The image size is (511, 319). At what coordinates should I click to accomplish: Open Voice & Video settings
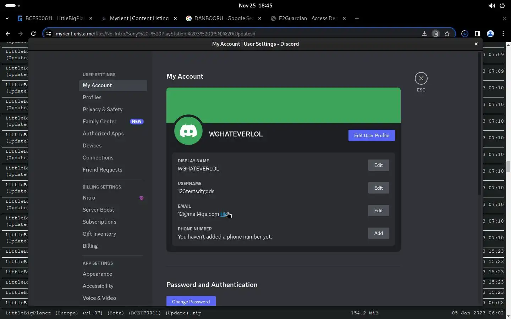pos(113,298)
